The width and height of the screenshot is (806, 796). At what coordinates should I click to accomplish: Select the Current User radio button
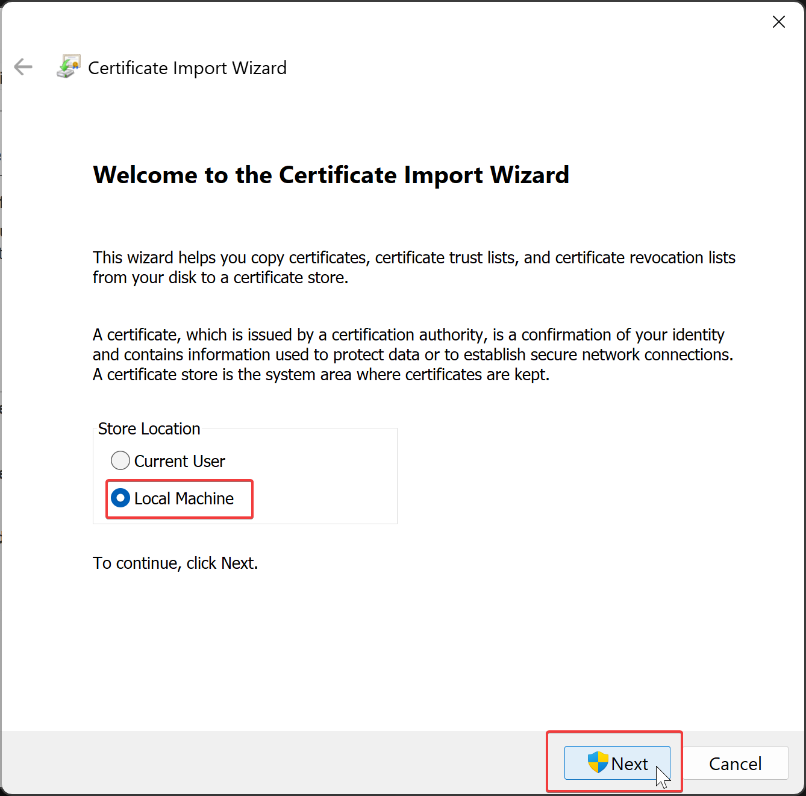click(x=120, y=460)
